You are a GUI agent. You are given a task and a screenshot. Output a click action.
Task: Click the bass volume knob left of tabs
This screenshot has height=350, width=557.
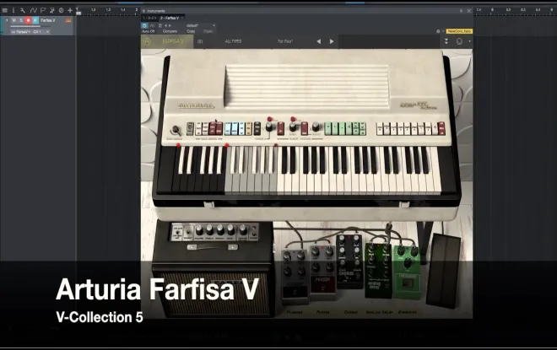tap(176, 130)
